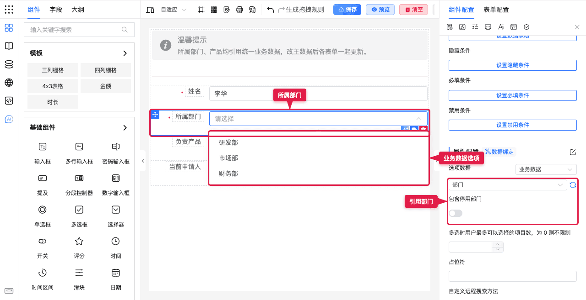
Task: Switch to the 组件 tab
Action: click(34, 10)
